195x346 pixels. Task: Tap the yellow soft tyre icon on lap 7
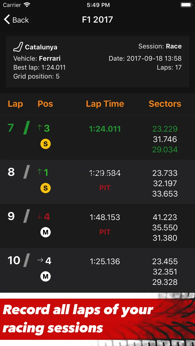click(45, 144)
